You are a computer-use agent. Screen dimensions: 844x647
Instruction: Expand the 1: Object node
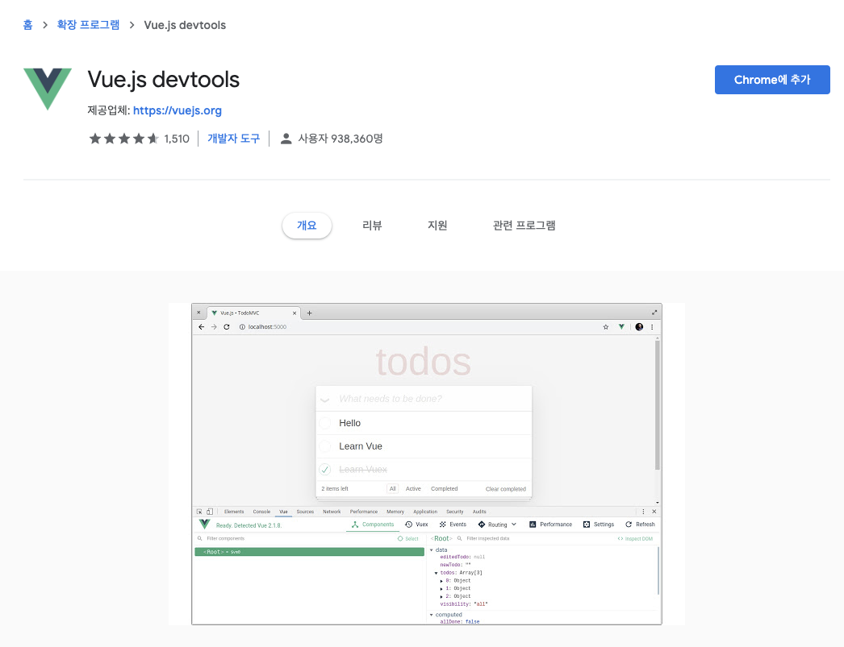tap(441, 589)
